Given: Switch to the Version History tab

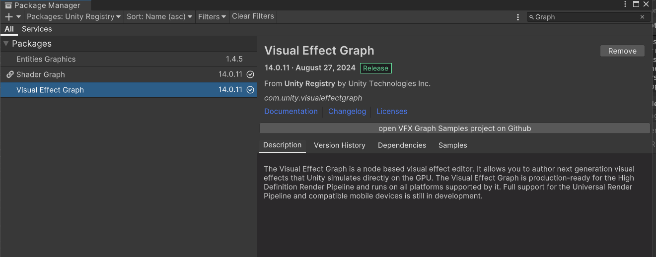Looking at the screenshot, I should pos(340,145).
